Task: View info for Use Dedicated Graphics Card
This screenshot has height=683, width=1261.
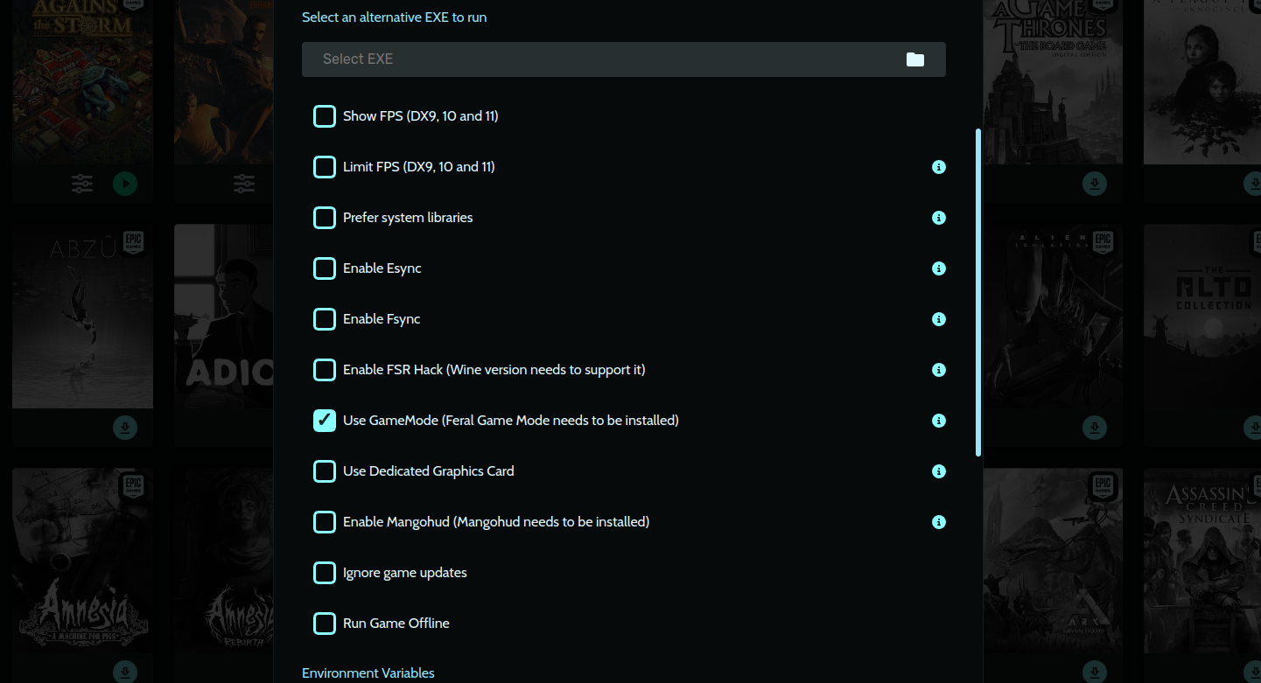Action: 939,471
